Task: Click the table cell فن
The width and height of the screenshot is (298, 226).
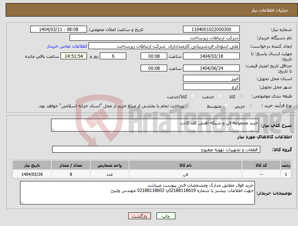Action: pyautogui.click(x=185, y=174)
